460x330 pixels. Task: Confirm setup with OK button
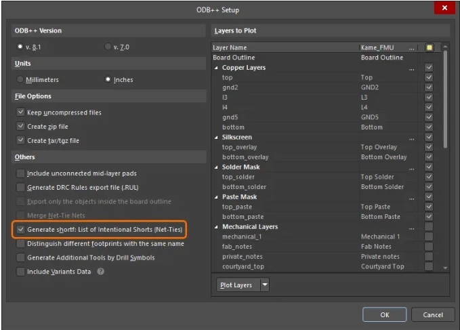tap(385, 314)
